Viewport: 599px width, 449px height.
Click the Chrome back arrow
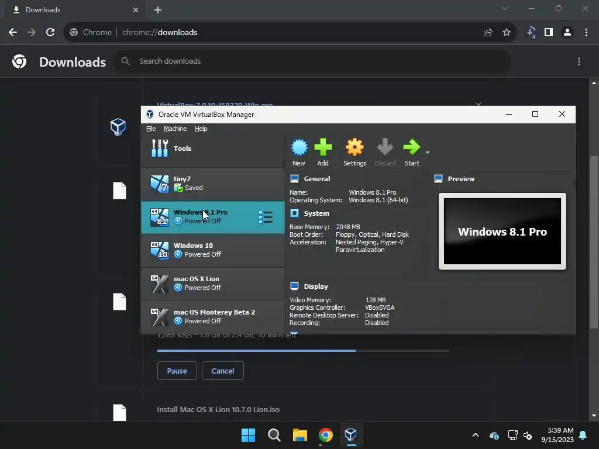click(x=13, y=33)
